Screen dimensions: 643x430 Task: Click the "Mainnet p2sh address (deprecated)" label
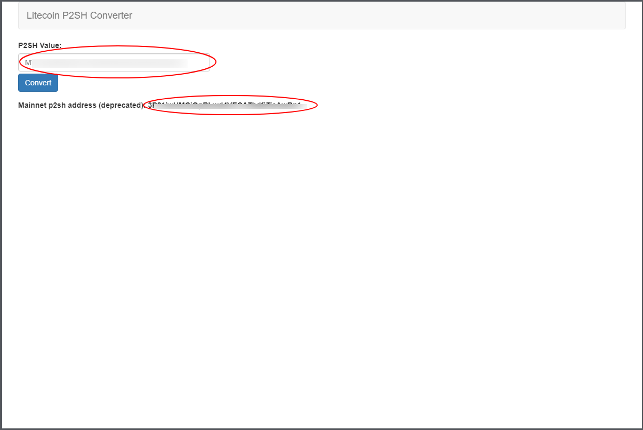(x=81, y=105)
